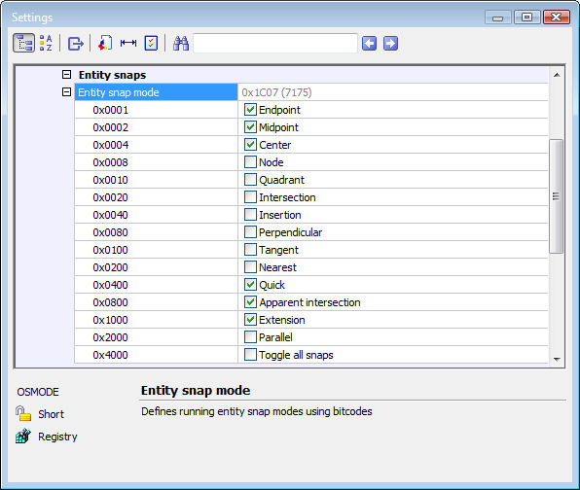The height and width of the screenshot is (490, 580).
Task: Enable the Parallel snap checkbox
Action: [x=250, y=337]
